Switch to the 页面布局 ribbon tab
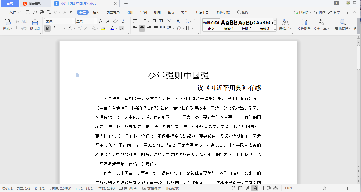Viewport: 361px width, 192px height. [x=113, y=12]
